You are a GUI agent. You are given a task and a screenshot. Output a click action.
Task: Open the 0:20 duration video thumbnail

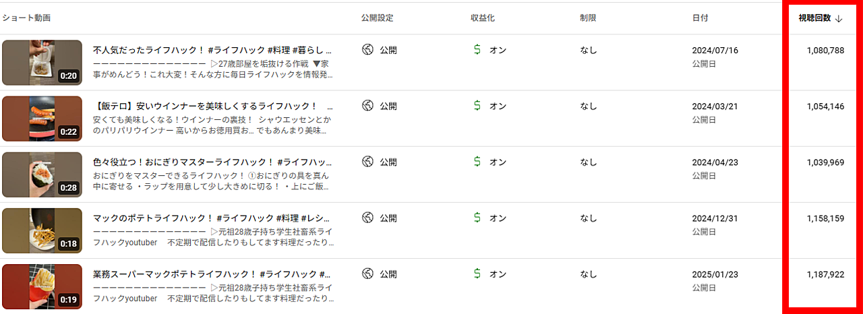point(42,63)
